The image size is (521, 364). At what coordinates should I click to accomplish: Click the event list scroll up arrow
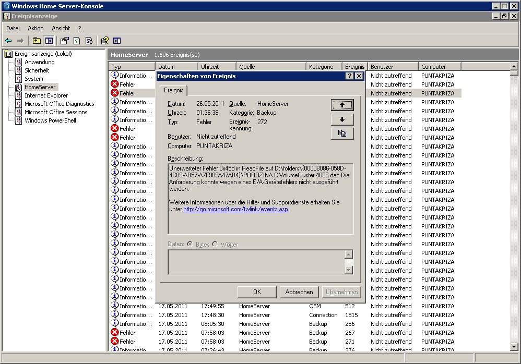[514, 66]
